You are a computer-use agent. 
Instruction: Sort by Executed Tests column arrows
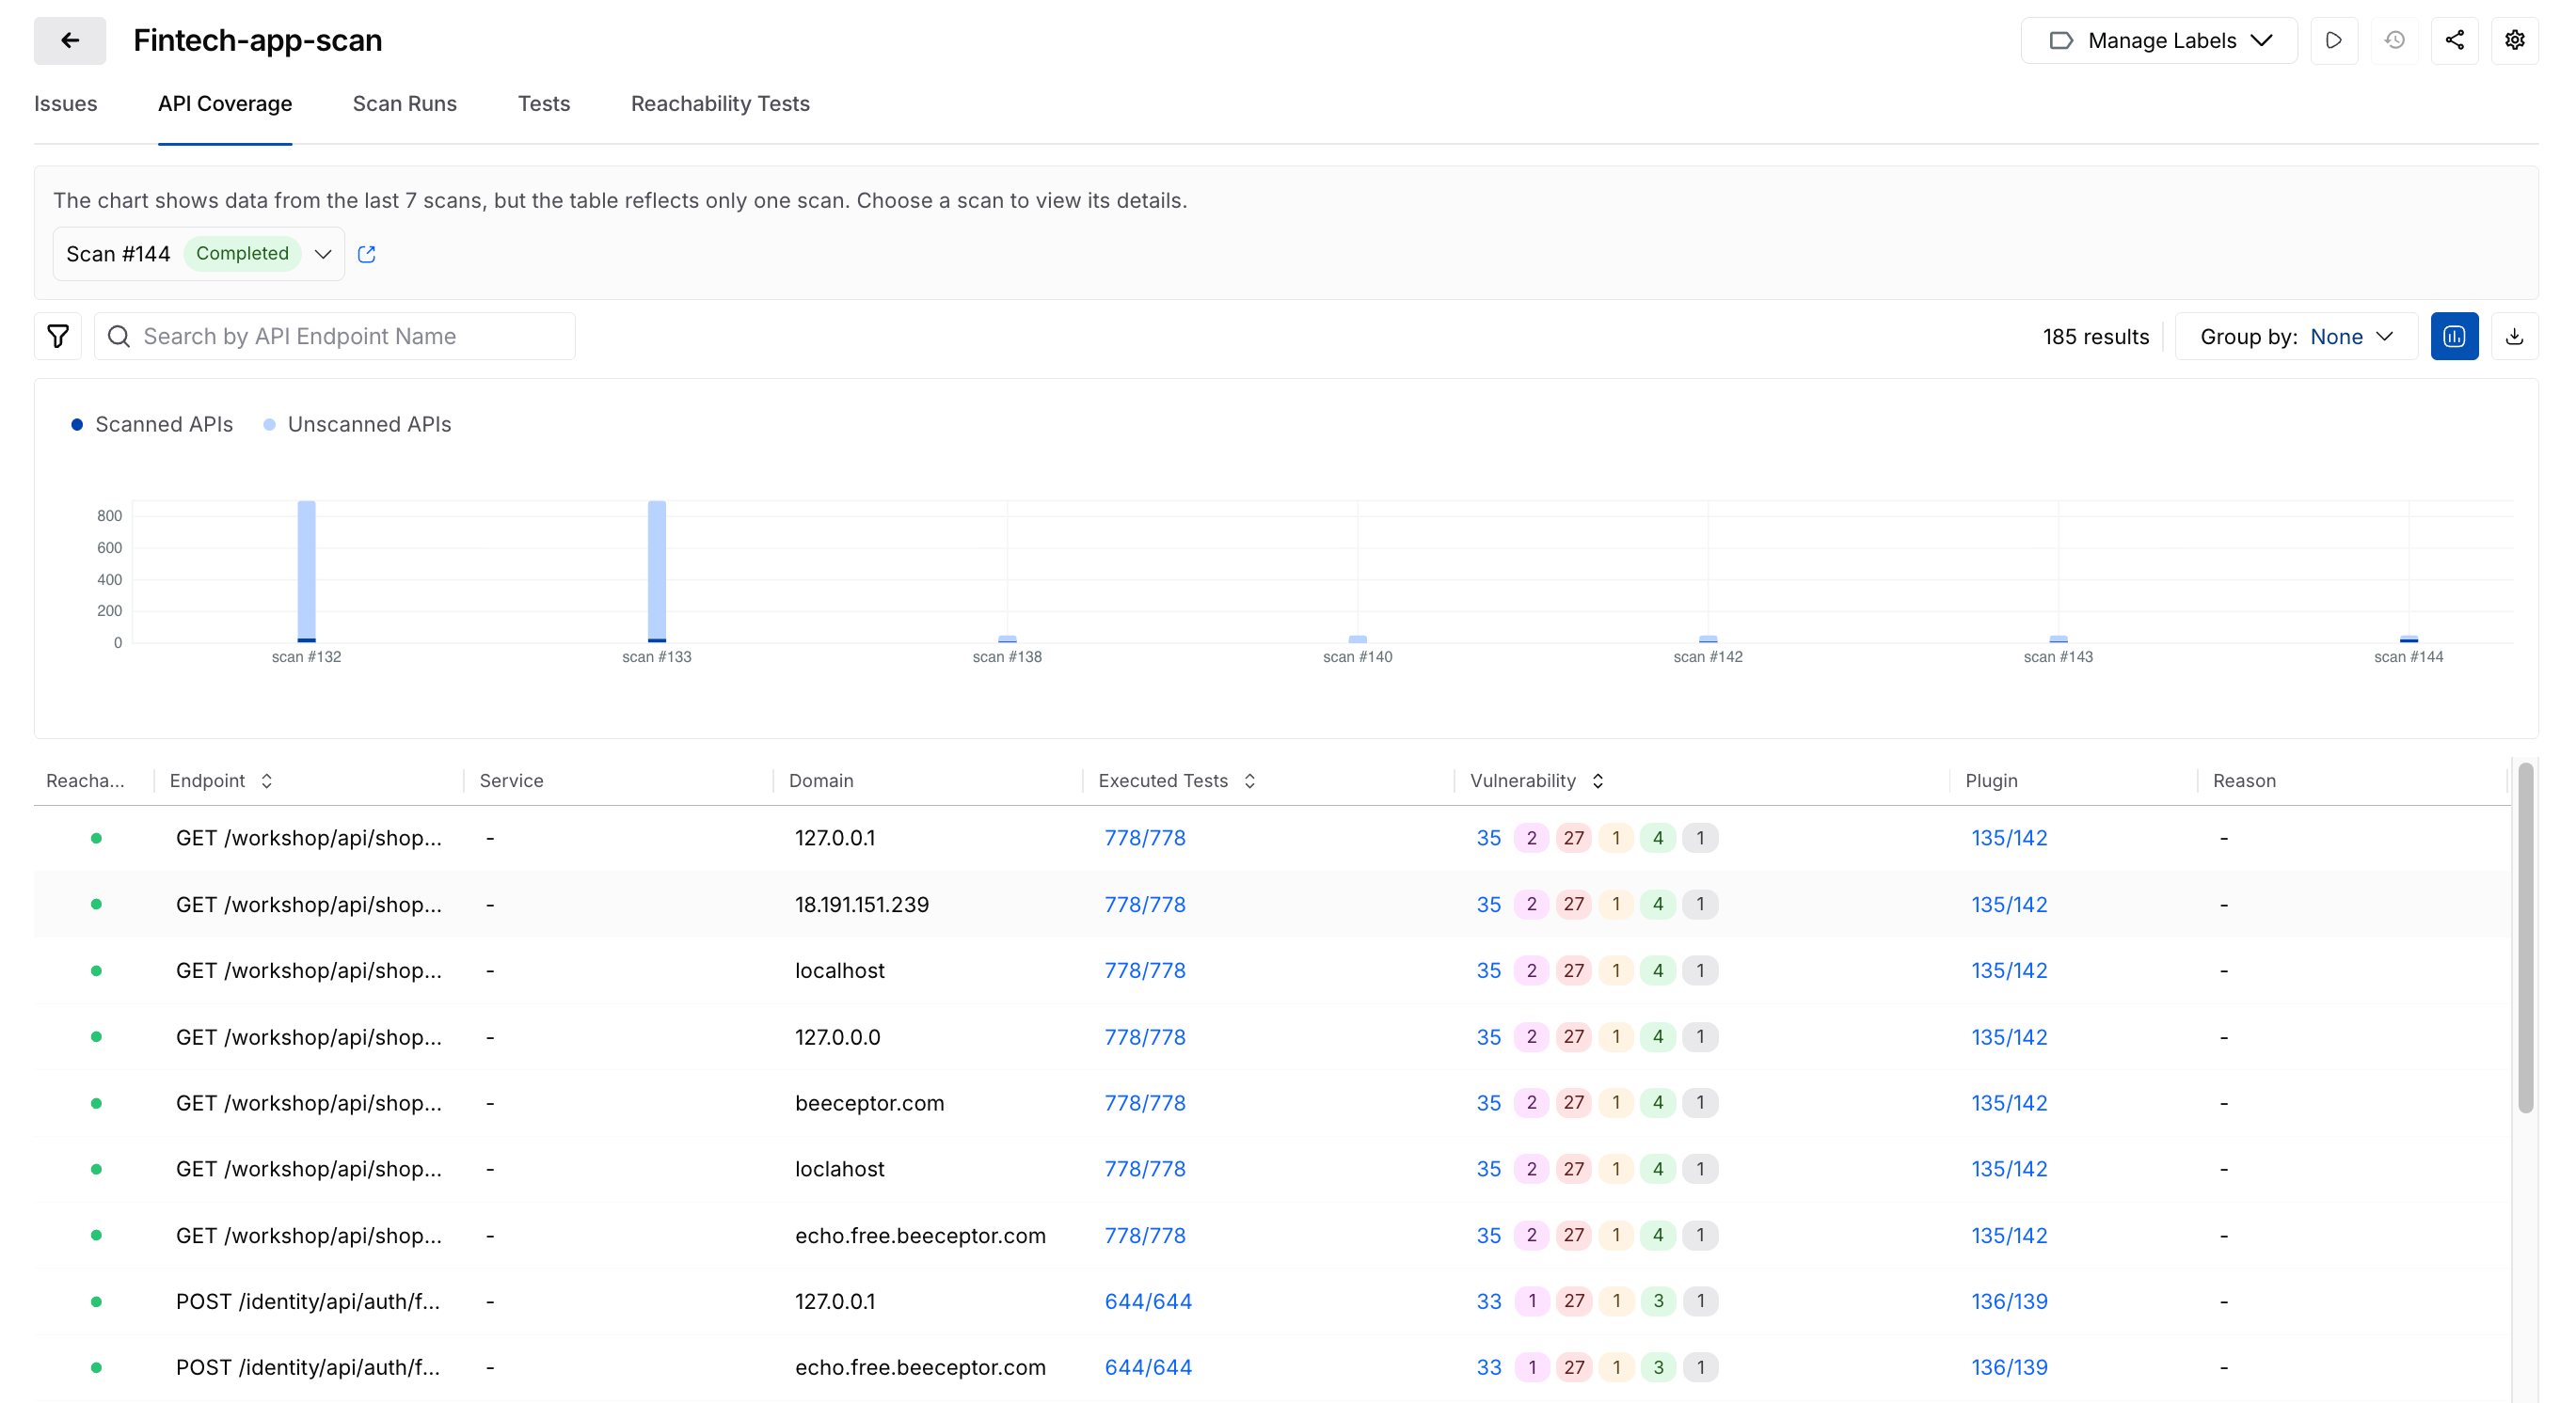coord(1250,780)
